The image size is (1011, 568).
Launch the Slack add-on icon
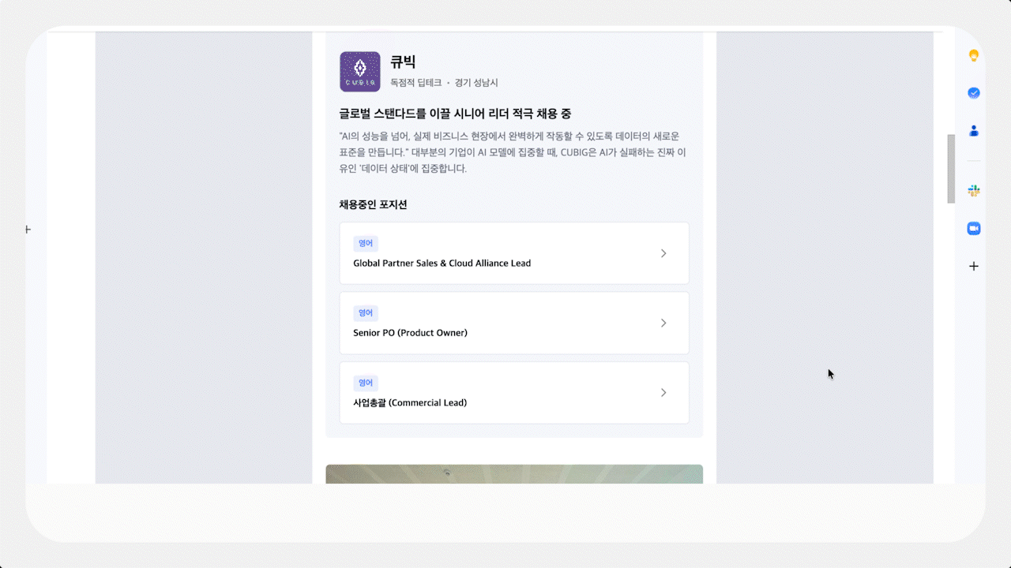coord(974,191)
